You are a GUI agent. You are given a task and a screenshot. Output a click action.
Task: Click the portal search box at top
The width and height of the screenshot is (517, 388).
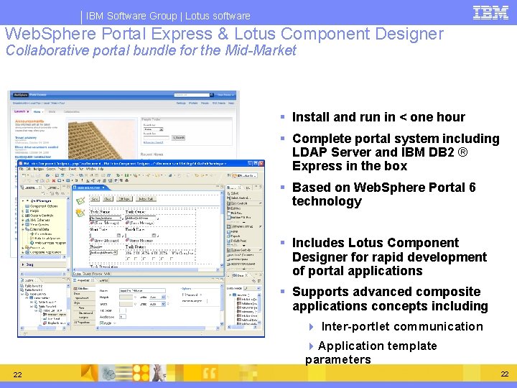pos(192,95)
